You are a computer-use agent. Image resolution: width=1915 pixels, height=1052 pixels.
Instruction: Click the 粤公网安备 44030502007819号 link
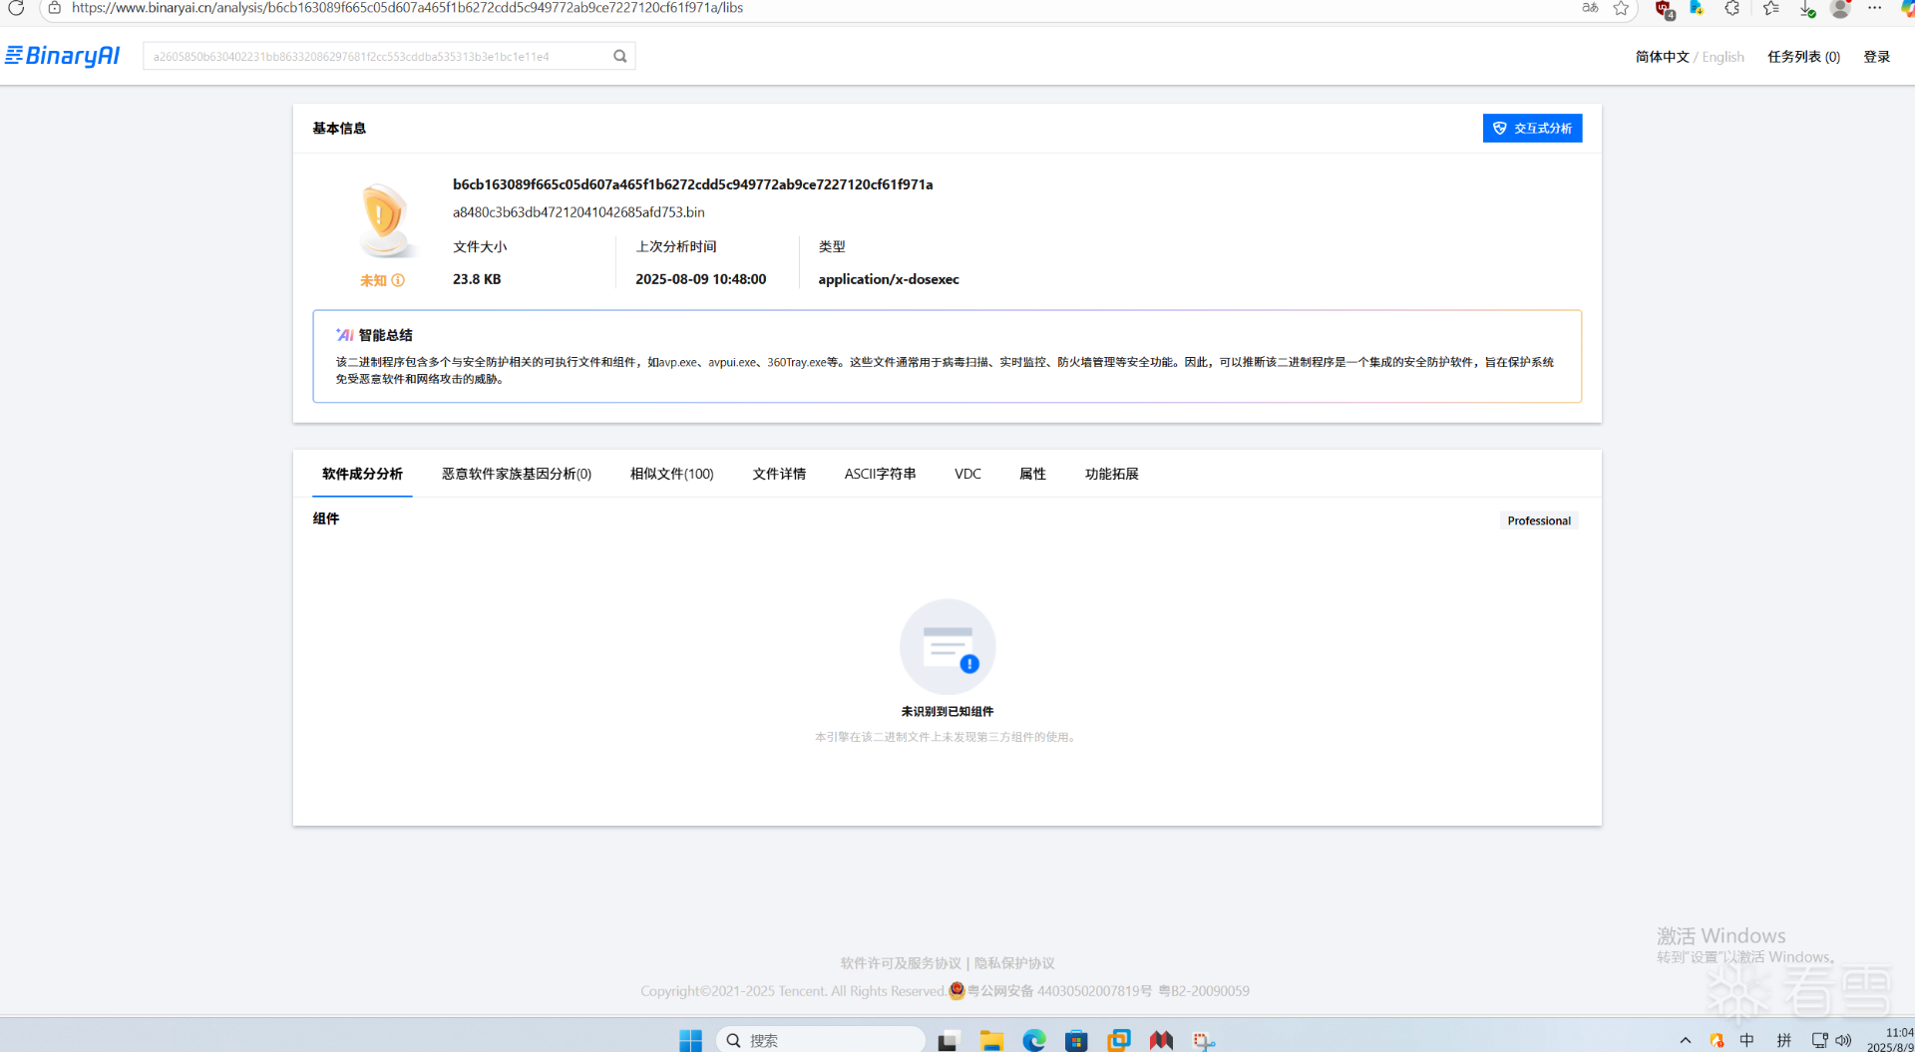point(1059,991)
